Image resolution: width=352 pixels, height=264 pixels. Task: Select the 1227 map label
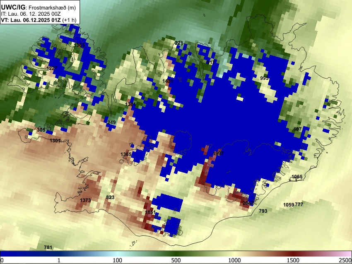coord(52,68)
